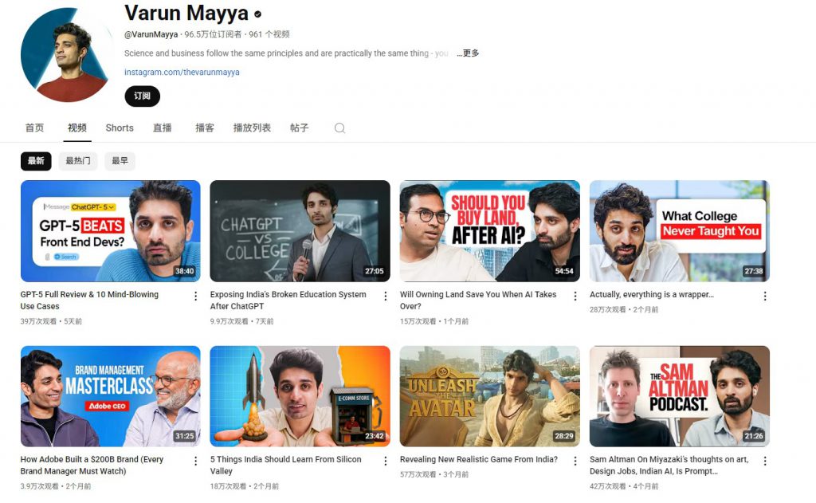Open options menu for Sam Altman On Miyazaki video

point(765,461)
